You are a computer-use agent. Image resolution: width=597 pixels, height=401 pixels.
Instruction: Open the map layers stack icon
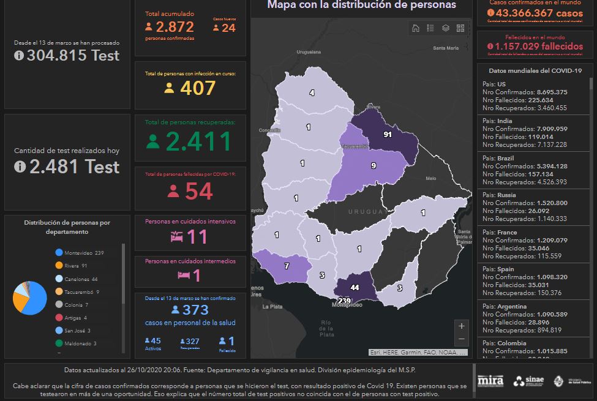pyautogui.click(x=446, y=28)
